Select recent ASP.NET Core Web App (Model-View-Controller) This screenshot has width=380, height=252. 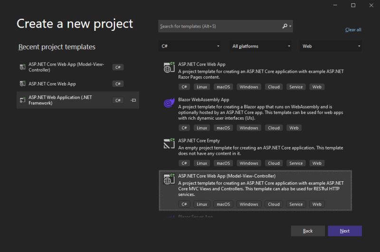78,67
